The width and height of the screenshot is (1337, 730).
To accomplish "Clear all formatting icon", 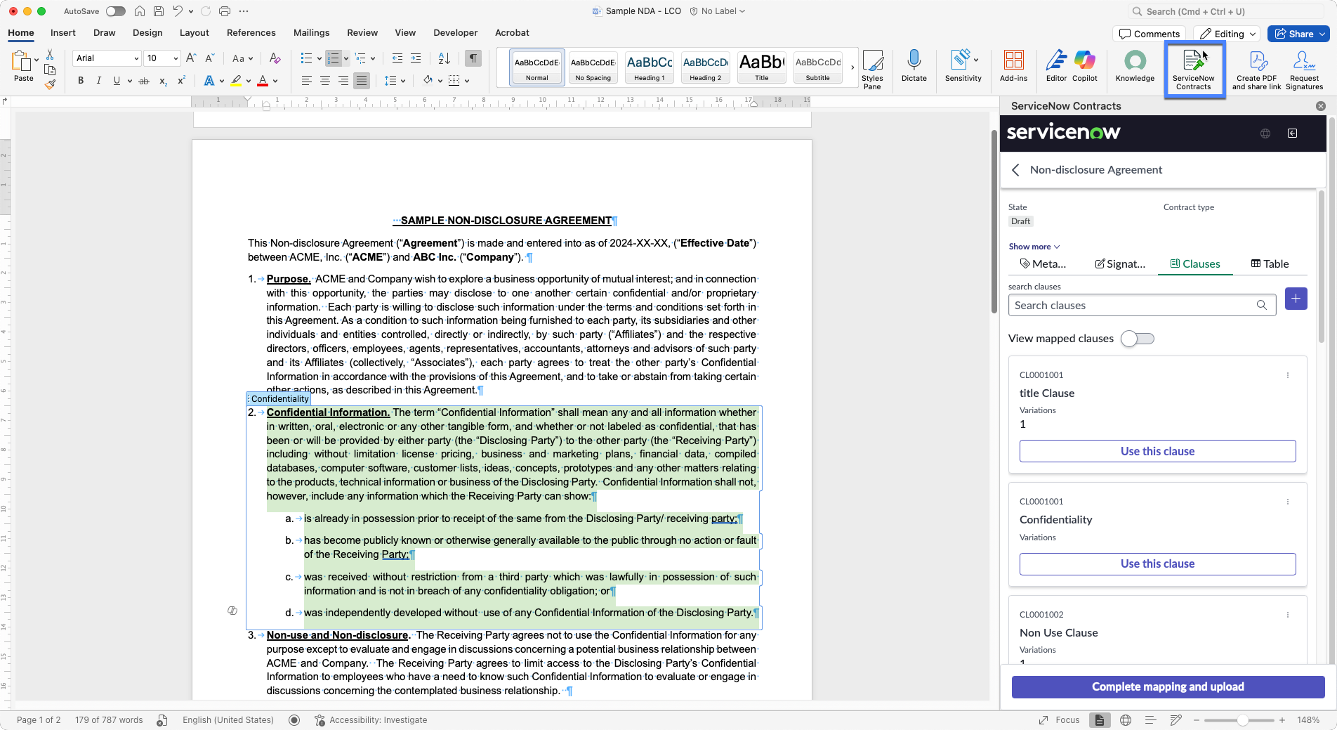I will (275, 58).
